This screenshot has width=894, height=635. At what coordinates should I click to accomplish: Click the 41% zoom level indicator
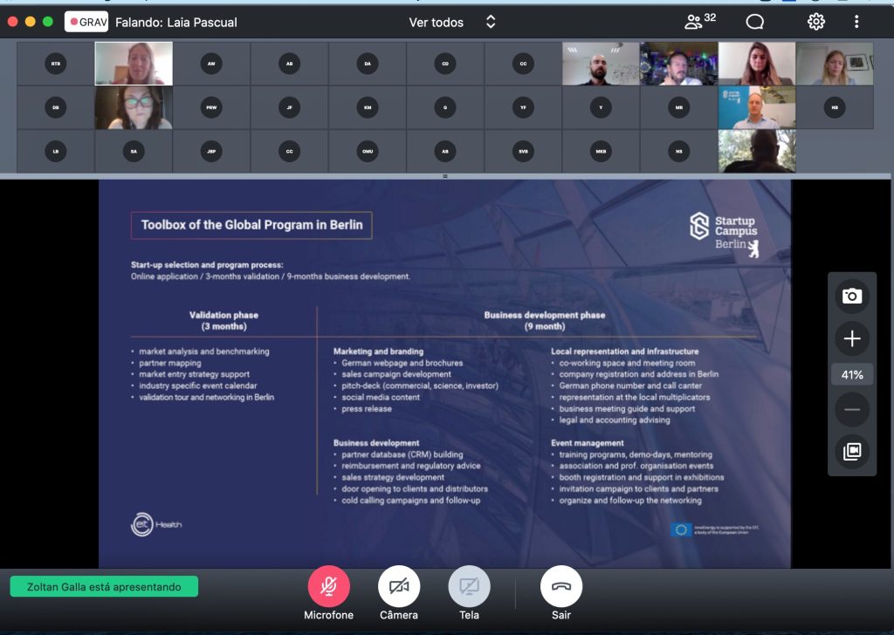851,375
